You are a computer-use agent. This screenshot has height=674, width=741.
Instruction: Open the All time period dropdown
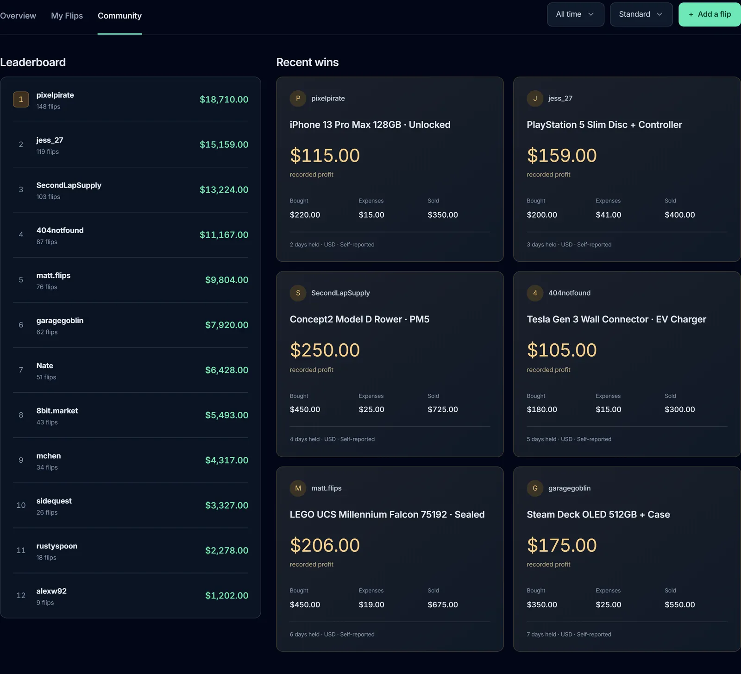pyautogui.click(x=576, y=14)
